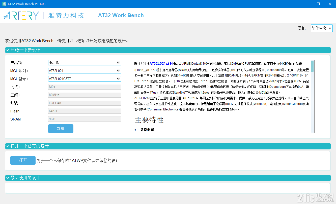This screenshot has height=204, width=336.
Task: Click the 雅特力科技 header text
Action: pos(66,15)
